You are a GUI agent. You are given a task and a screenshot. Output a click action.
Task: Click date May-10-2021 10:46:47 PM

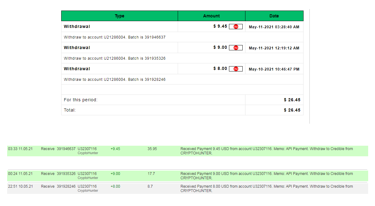click(274, 69)
